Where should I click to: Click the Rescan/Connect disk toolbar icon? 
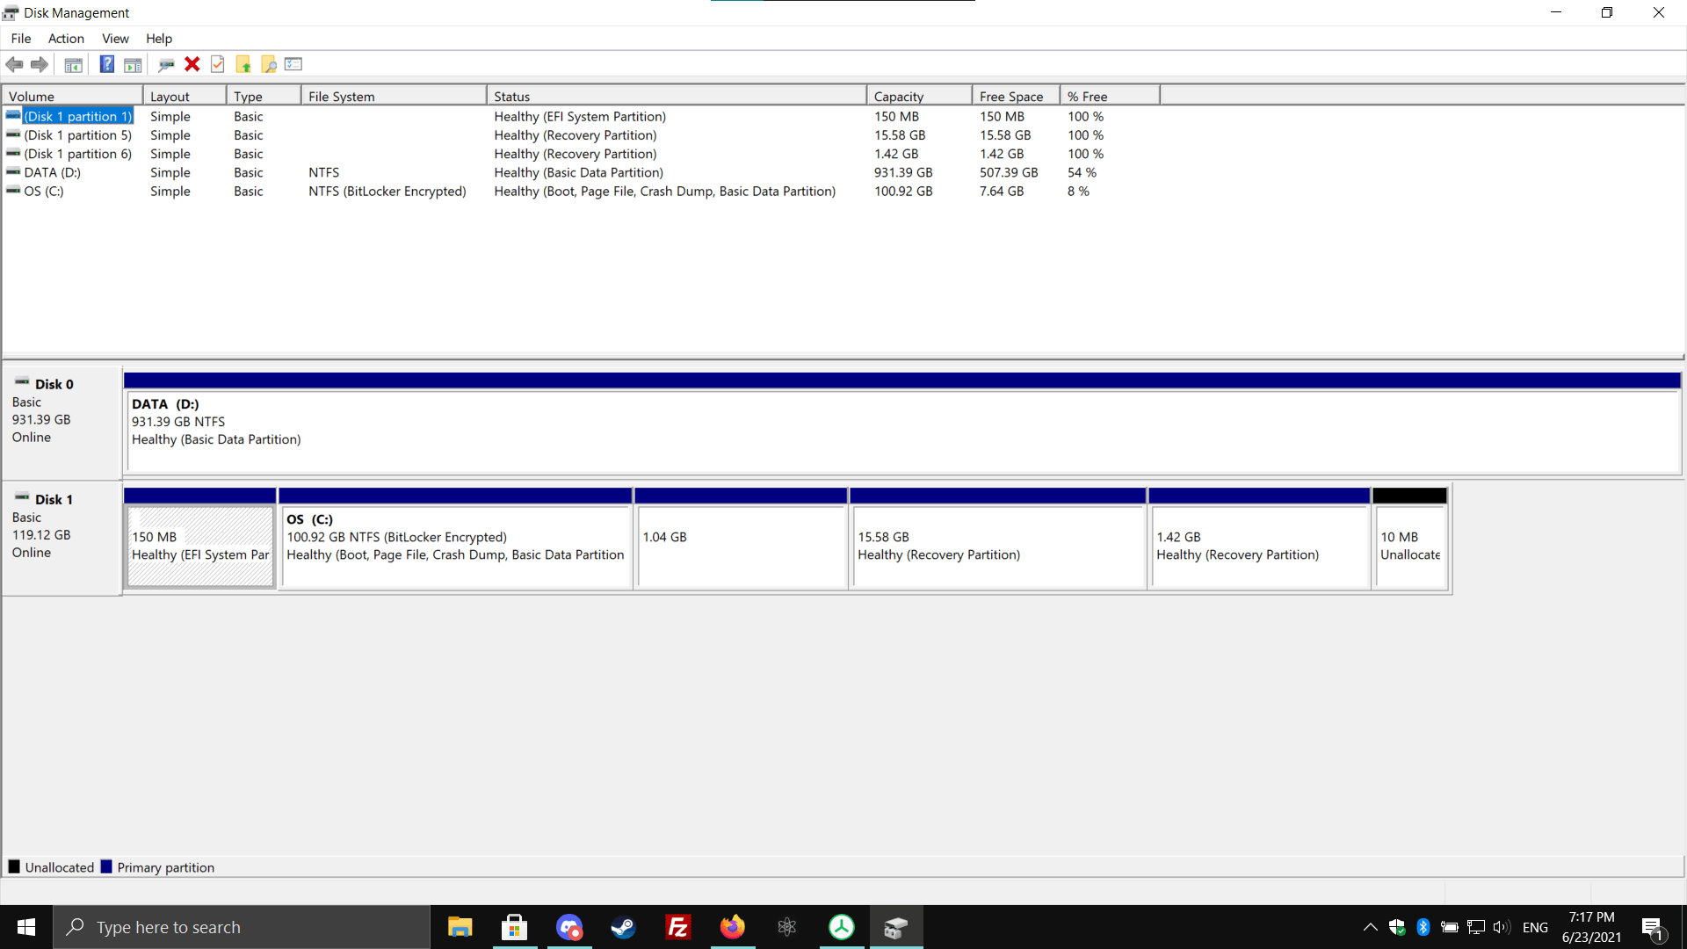166,64
